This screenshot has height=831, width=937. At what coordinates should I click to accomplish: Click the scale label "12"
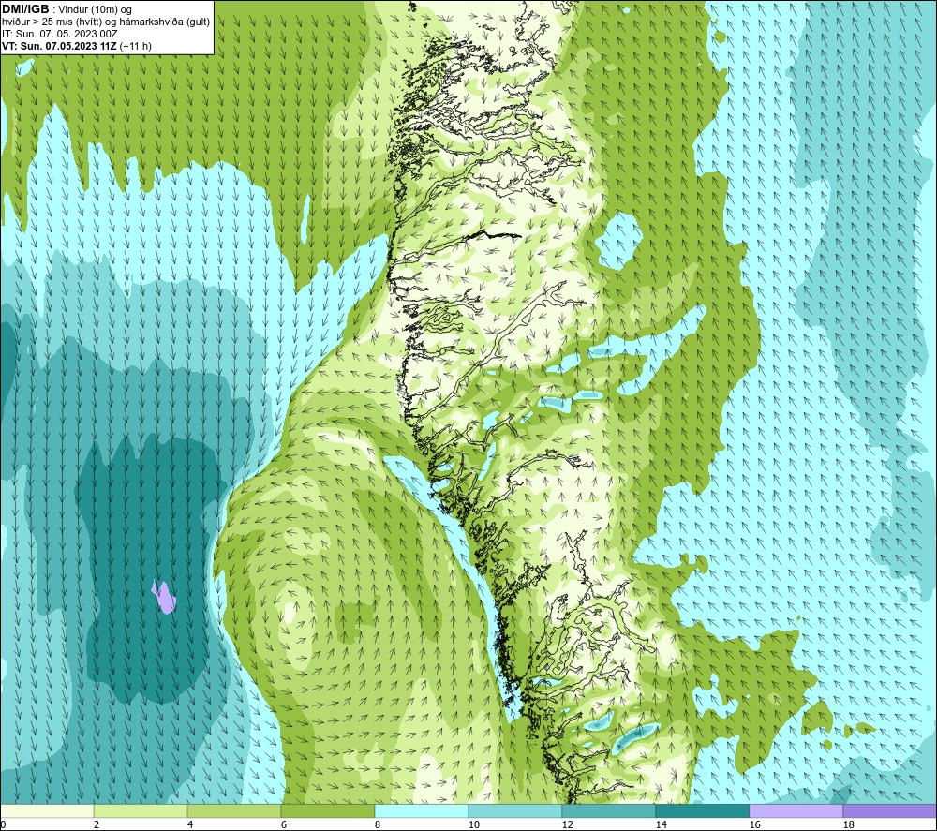pos(567,825)
